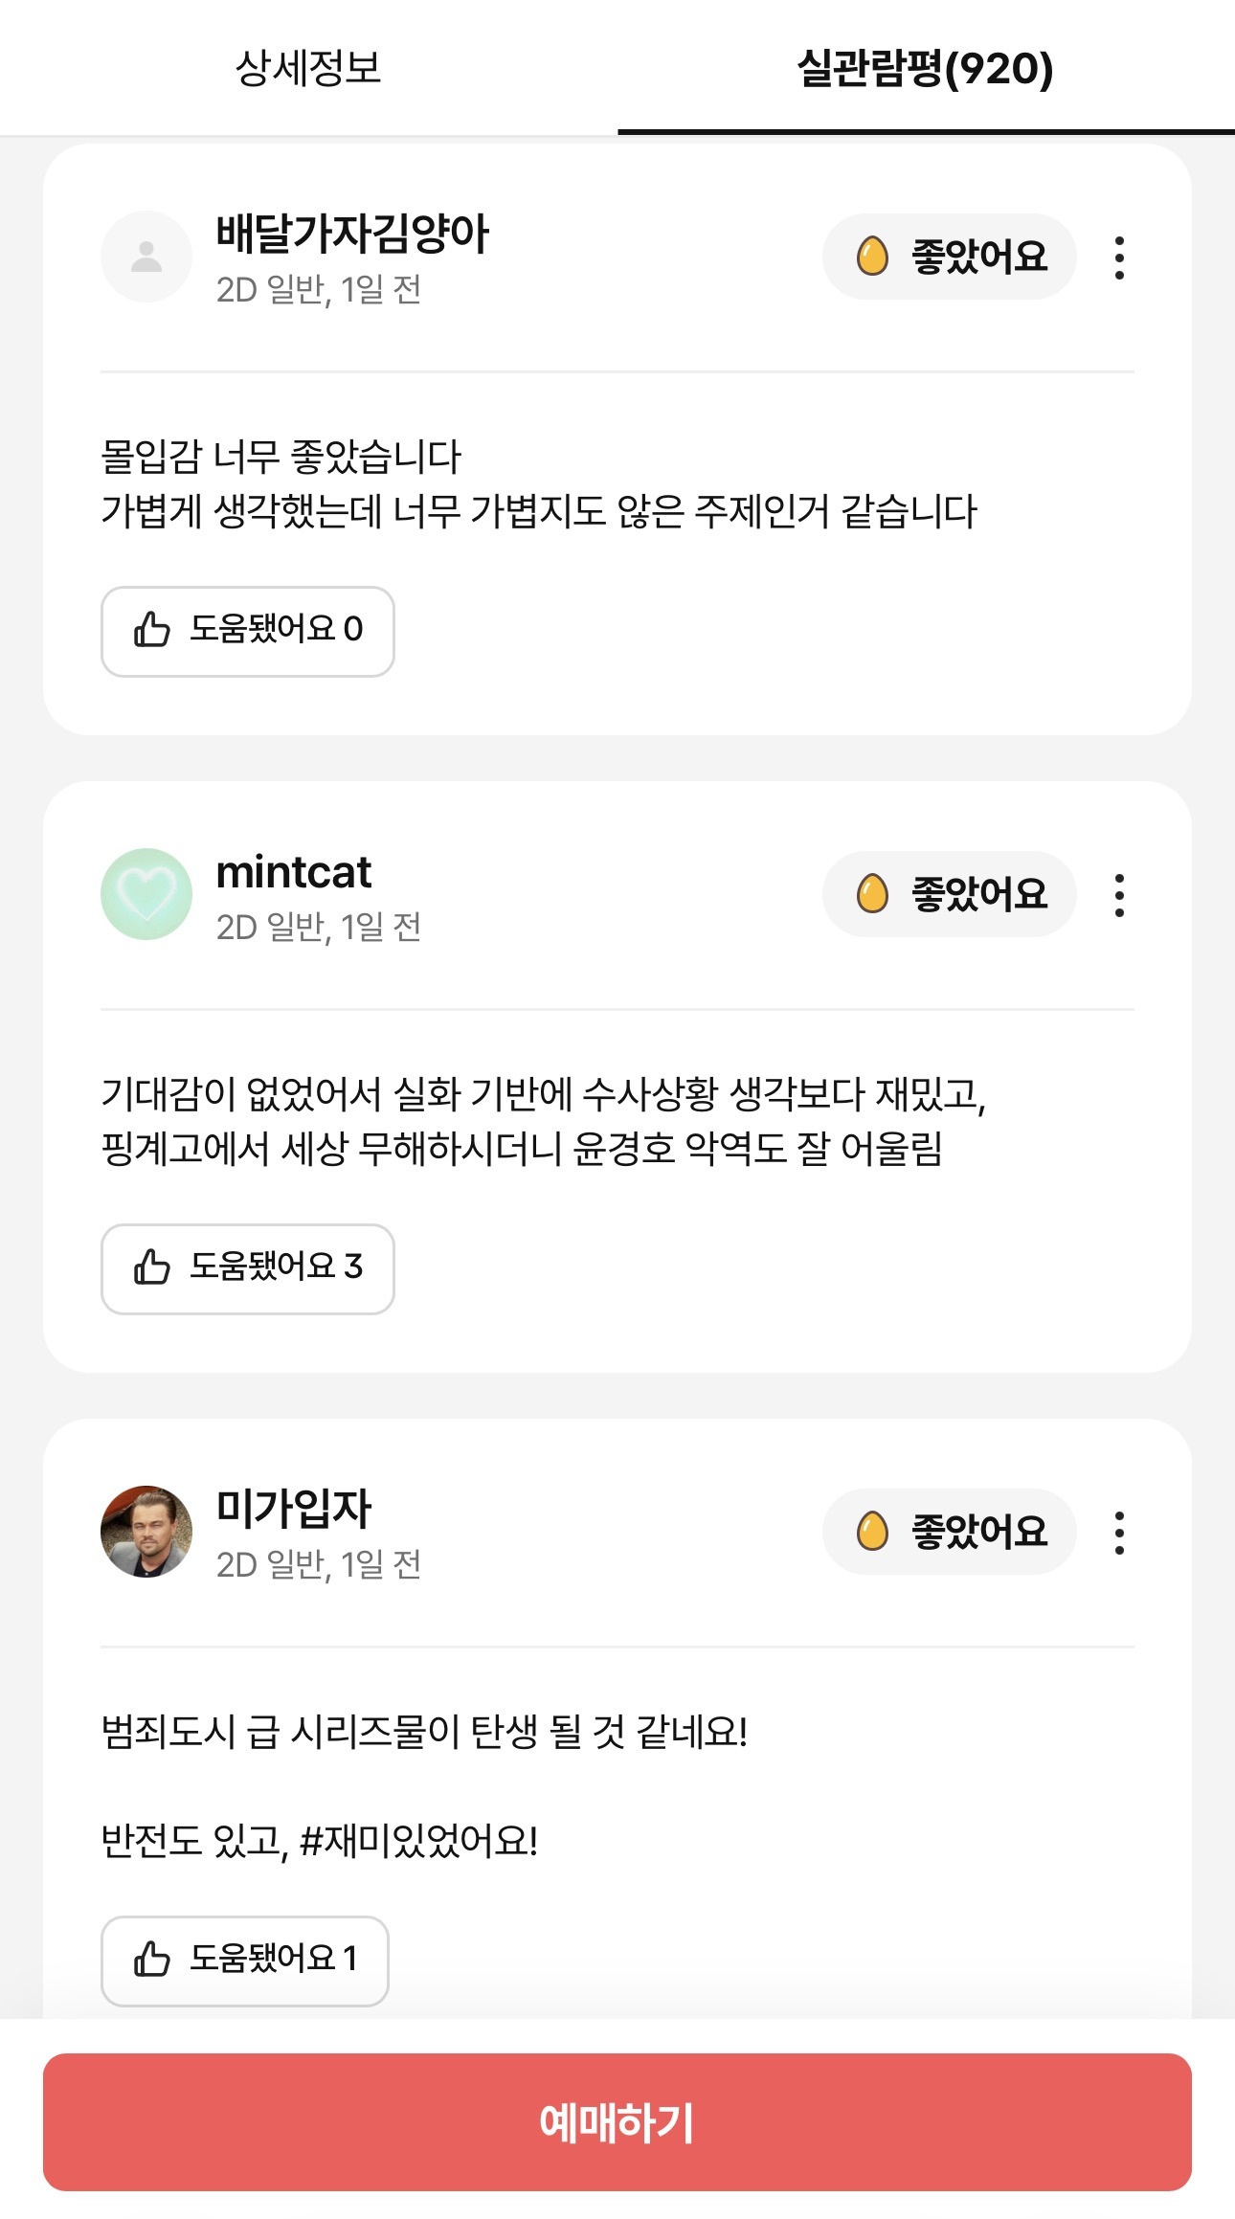1235x2219 pixels.
Task: Tap thumbs-up icon on mintcat's review
Action: (152, 1267)
